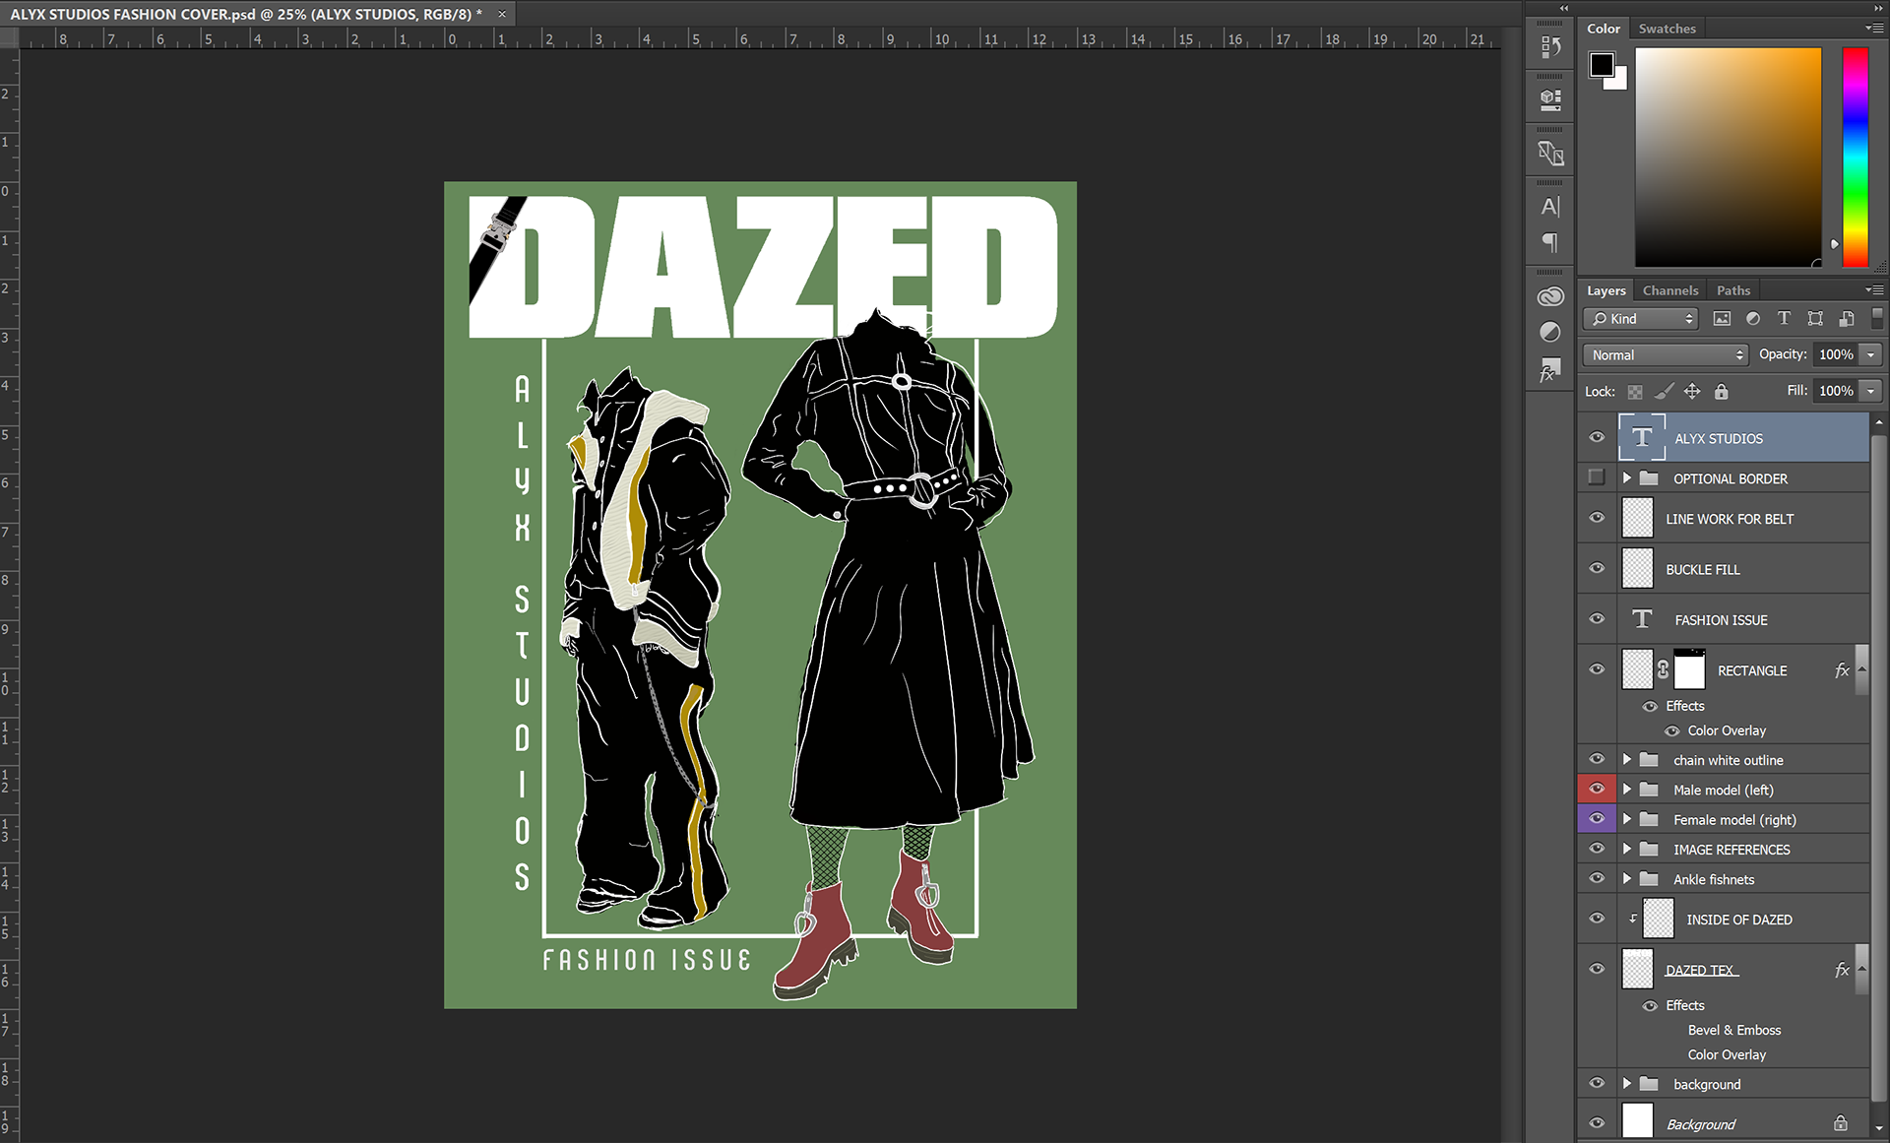The image size is (1890, 1143).
Task: Hide the Male model (left) group
Action: (x=1597, y=789)
